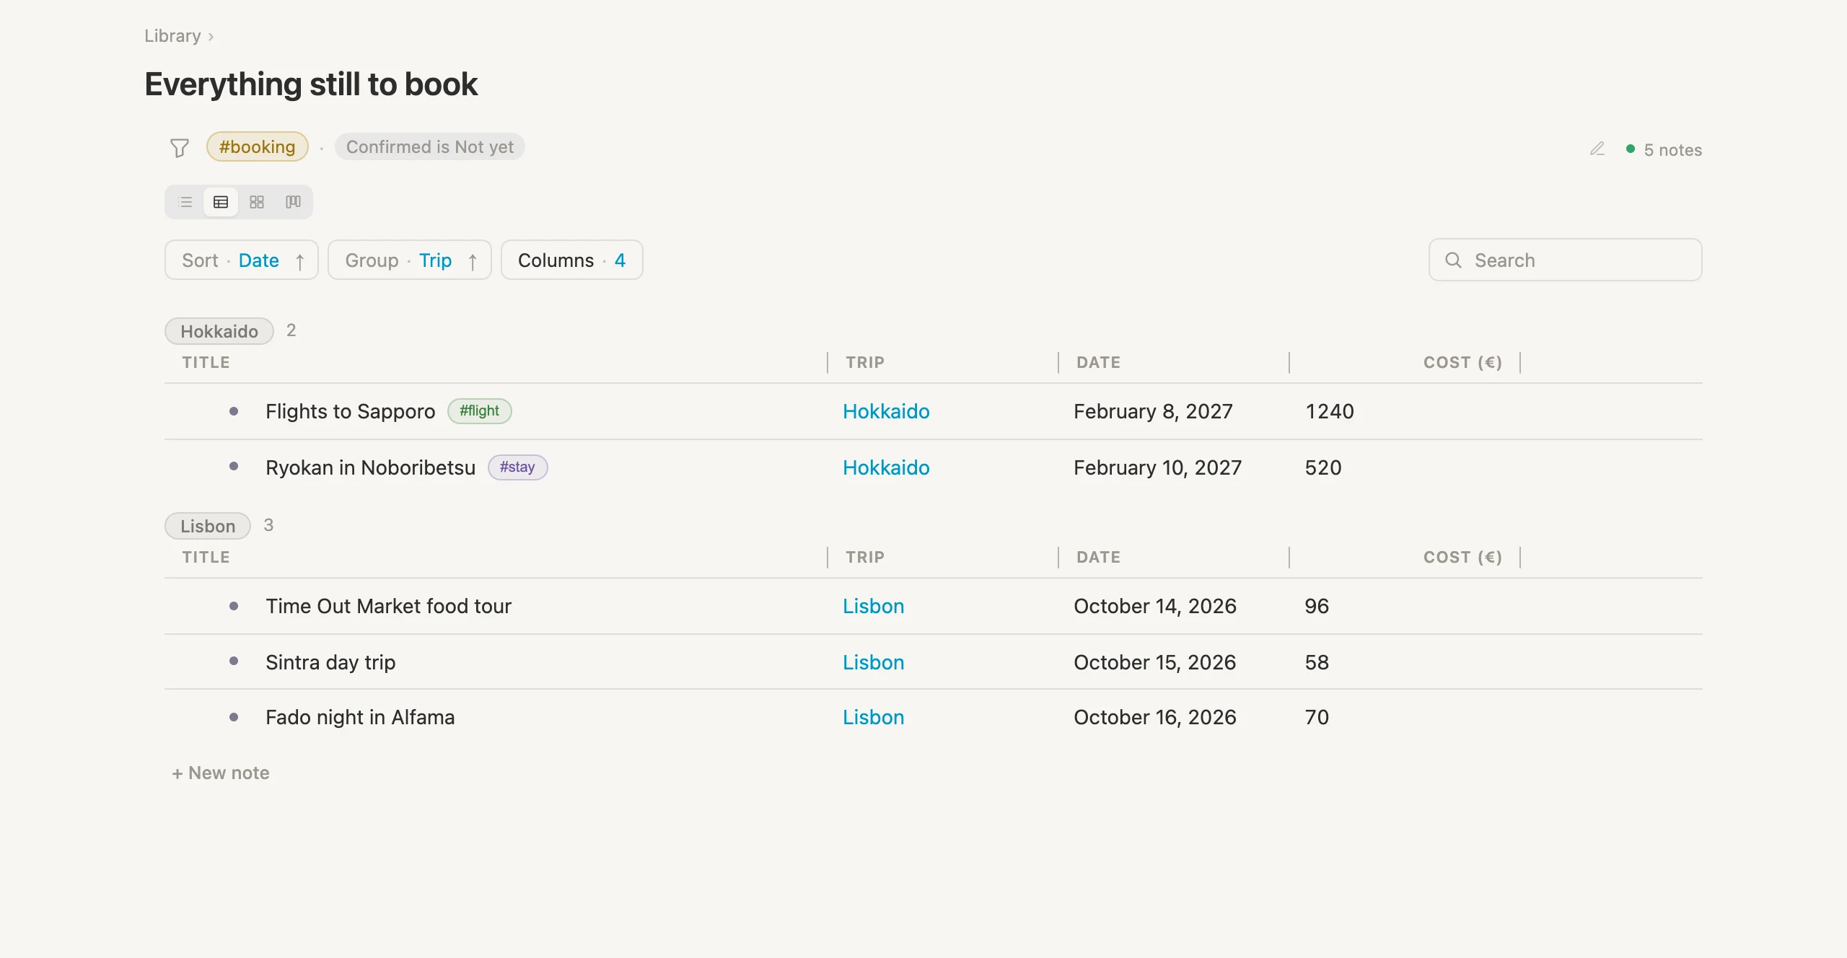Collapse the Lisbon group header
This screenshot has height=958, width=1847.
[208, 526]
